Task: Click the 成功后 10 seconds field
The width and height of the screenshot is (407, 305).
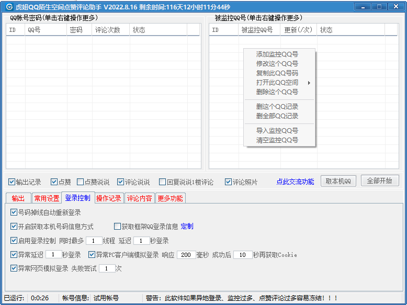Action: pos(243,255)
